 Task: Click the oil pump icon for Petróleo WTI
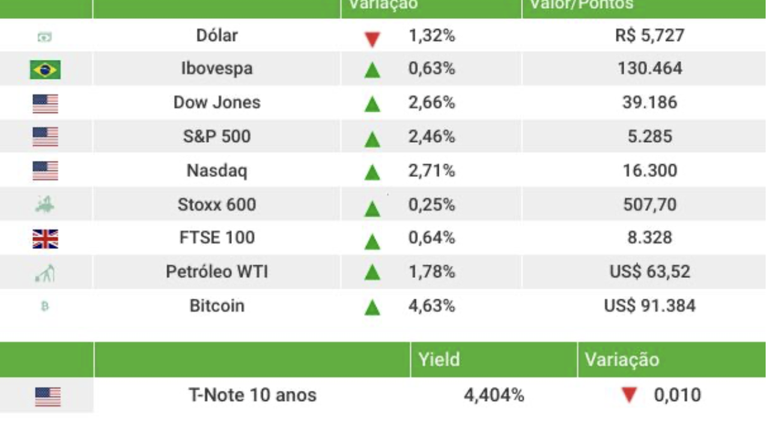[x=45, y=274]
